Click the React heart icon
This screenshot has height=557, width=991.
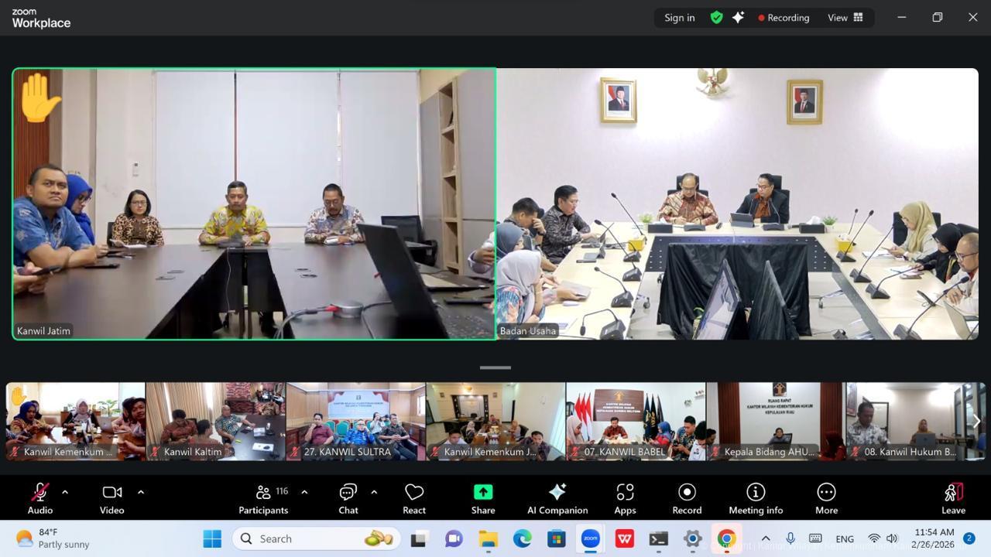pos(414,497)
